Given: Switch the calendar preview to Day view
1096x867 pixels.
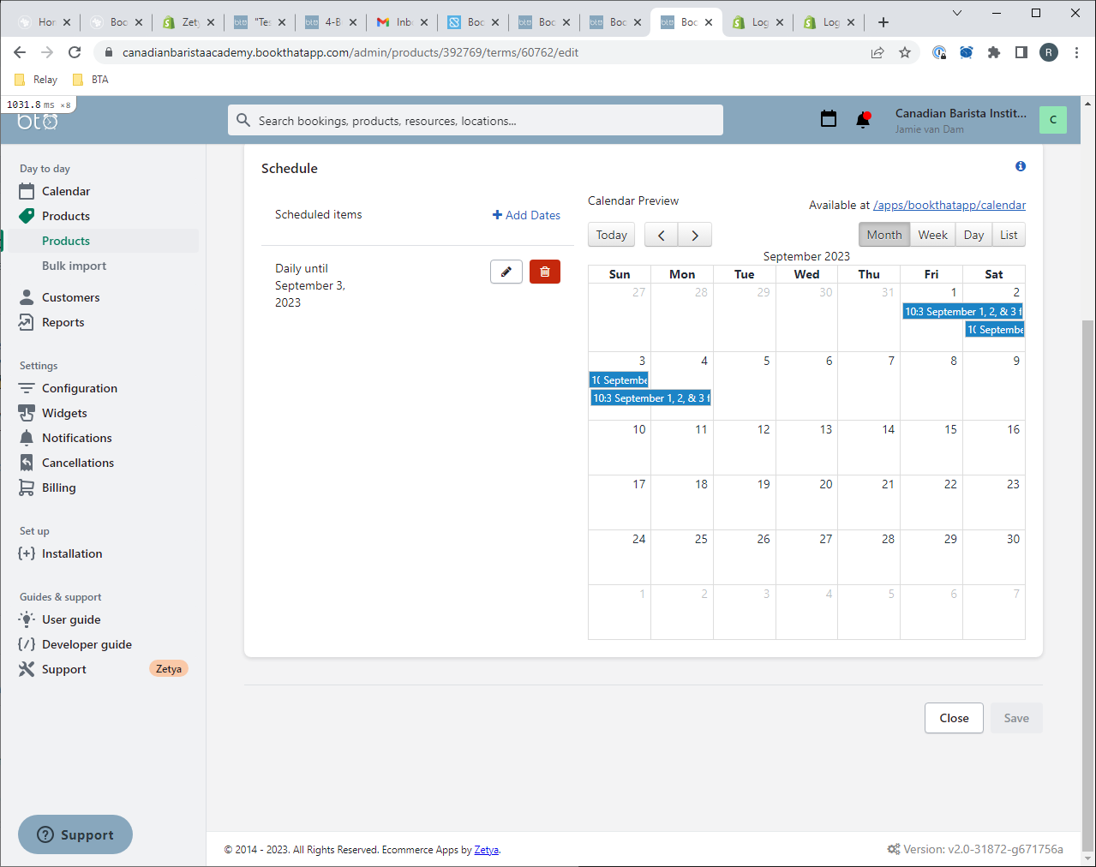Looking at the screenshot, I should pos(973,235).
